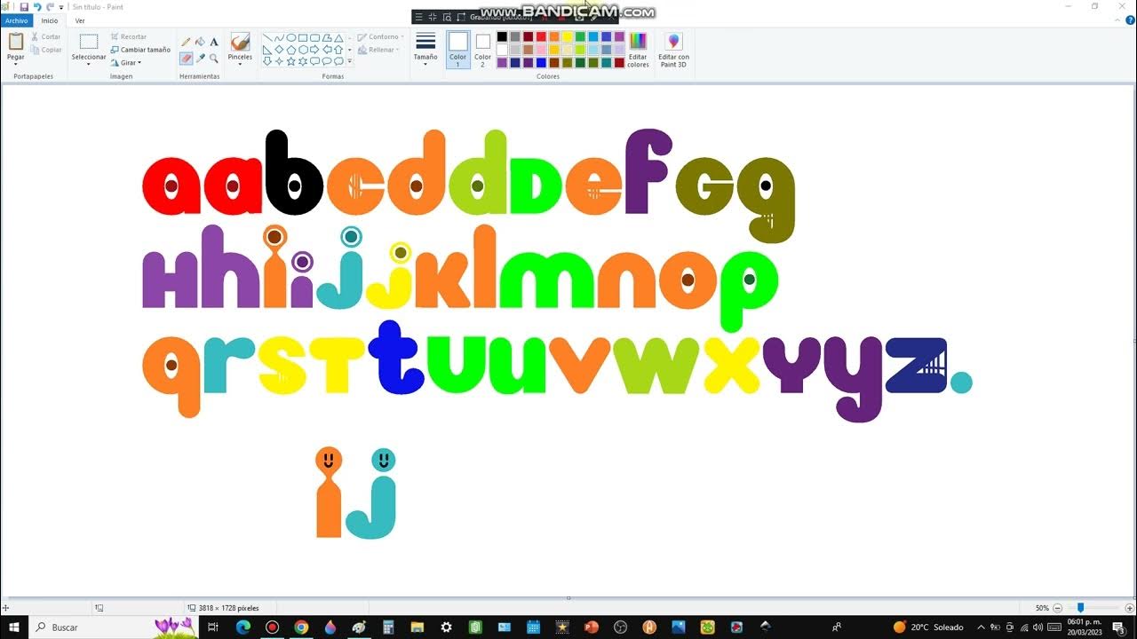Open the Task View taskbar icon

213,627
